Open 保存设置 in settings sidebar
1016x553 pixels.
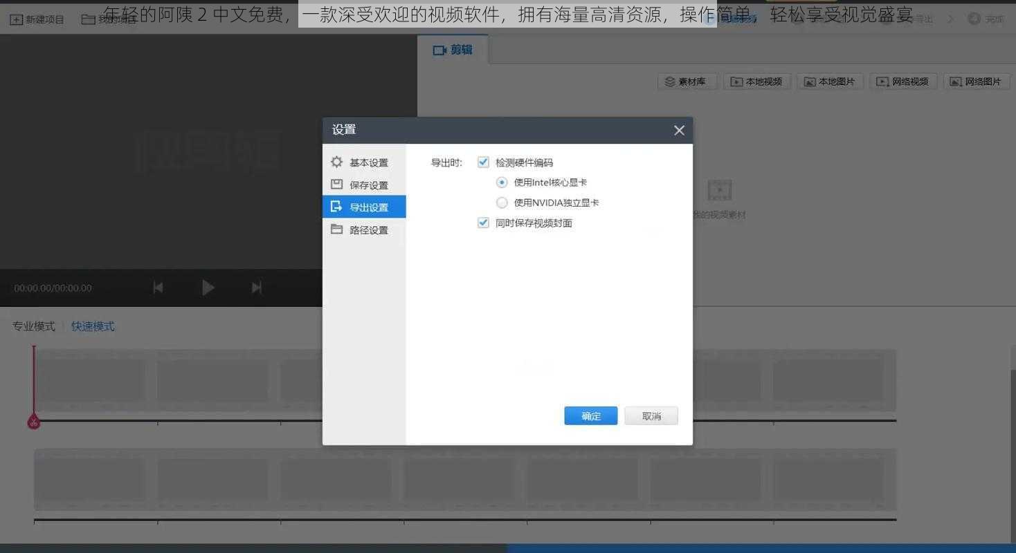point(364,185)
